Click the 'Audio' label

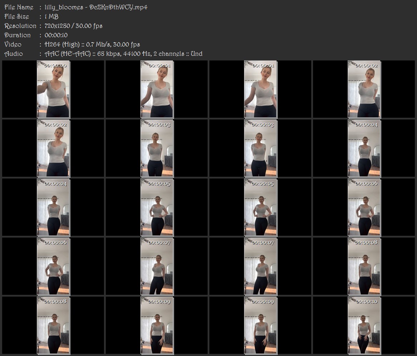(x=14, y=54)
